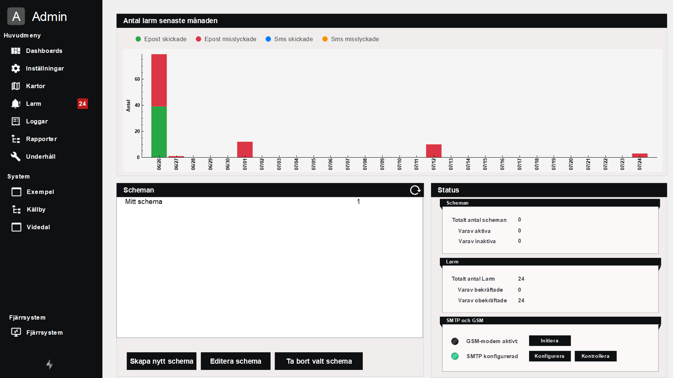This screenshot has width=673, height=378.
Task: Click the Kartor map icon
Action: [15, 86]
